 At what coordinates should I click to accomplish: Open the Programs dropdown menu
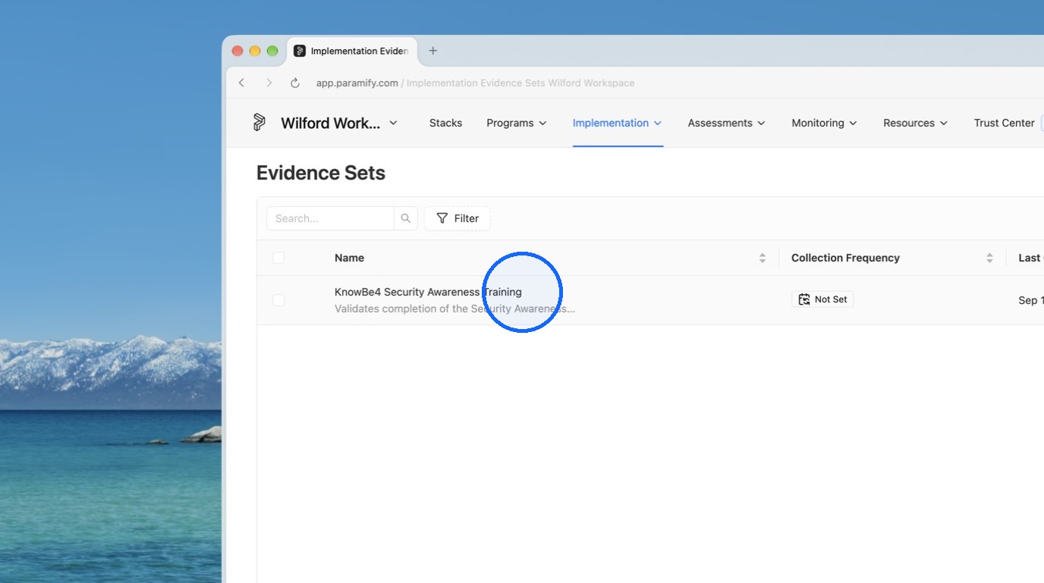[517, 123]
